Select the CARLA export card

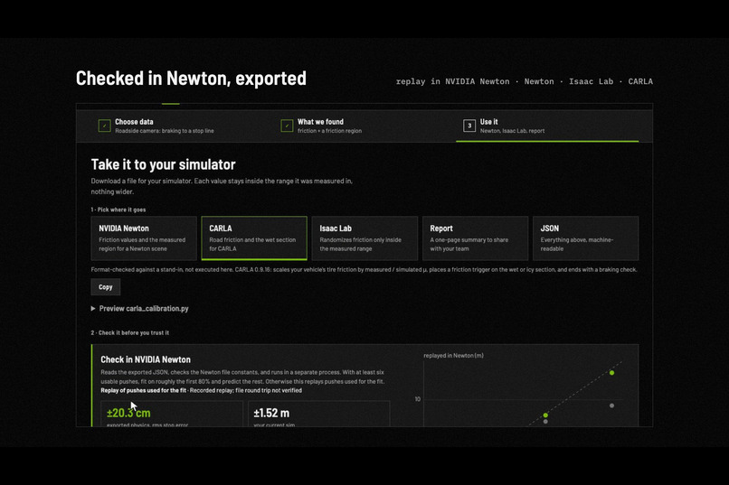click(x=254, y=238)
